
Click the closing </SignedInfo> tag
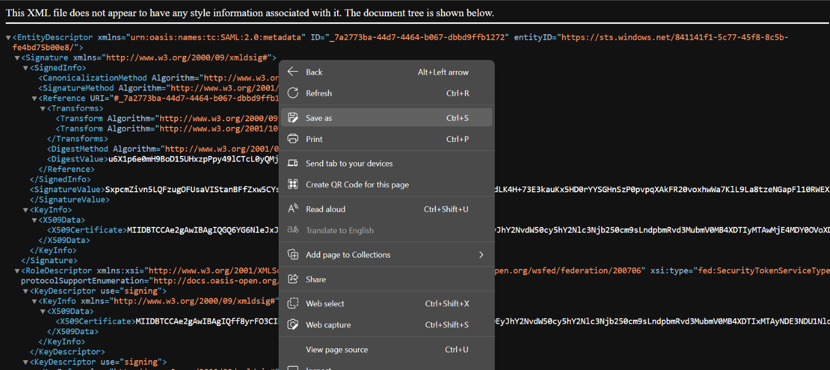[x=60, y=179]
